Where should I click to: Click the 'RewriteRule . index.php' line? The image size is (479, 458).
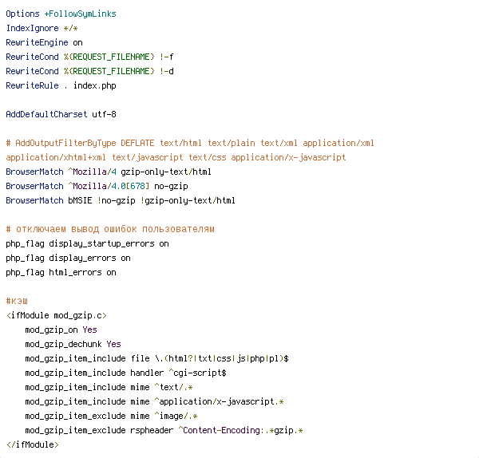61,86
